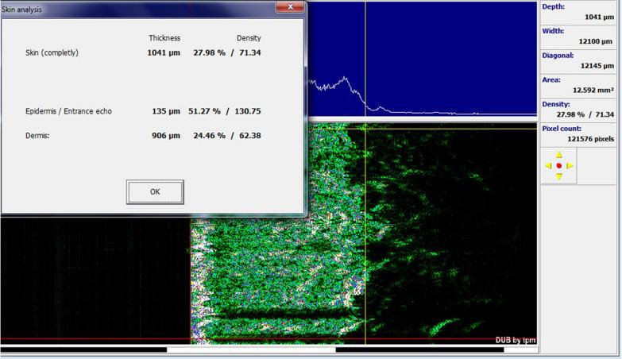The image size is (622, 359).
Task: Click the red center dot between arrows
Action: [x=559, y=165]
